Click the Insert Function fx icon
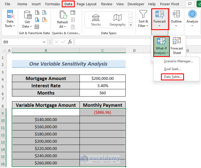 click(x=70, y=42)
